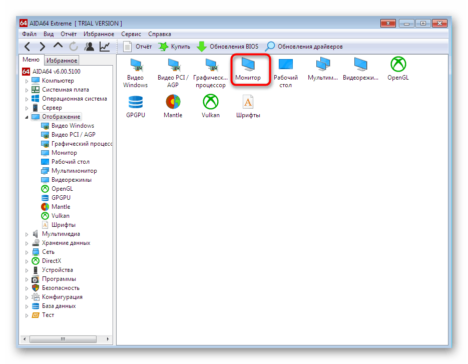Go up a level with the up arrow icon

coord(58,46)
